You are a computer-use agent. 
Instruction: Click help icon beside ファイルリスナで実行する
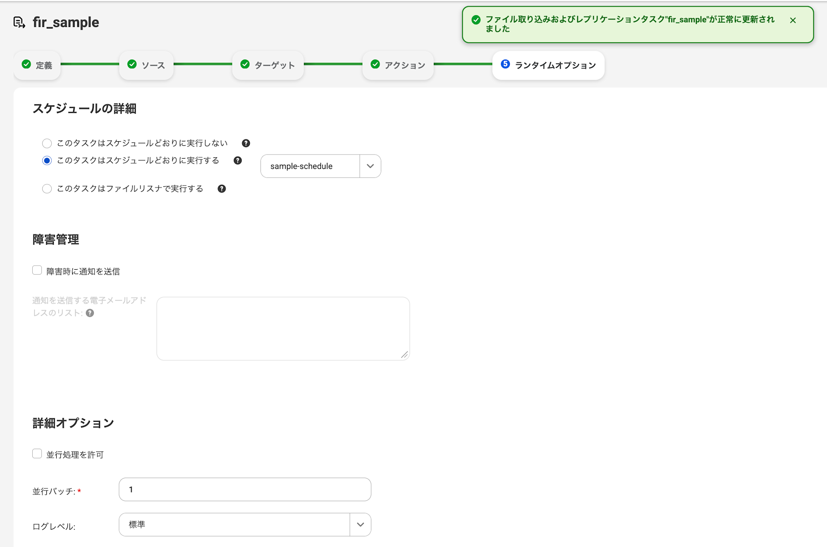222,189
